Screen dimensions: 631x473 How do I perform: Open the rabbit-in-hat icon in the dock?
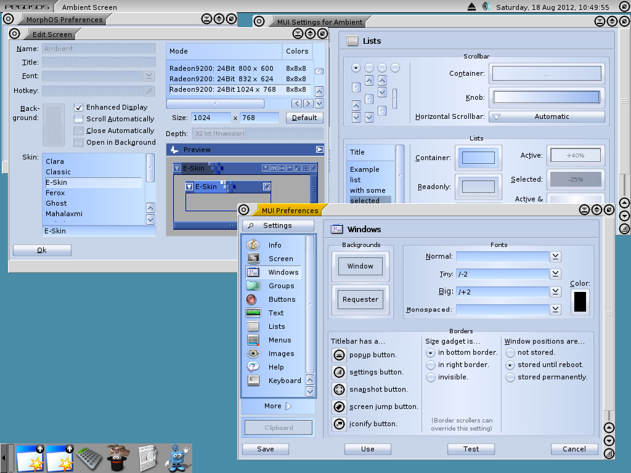pyautogui.click(x=118, y=458)
